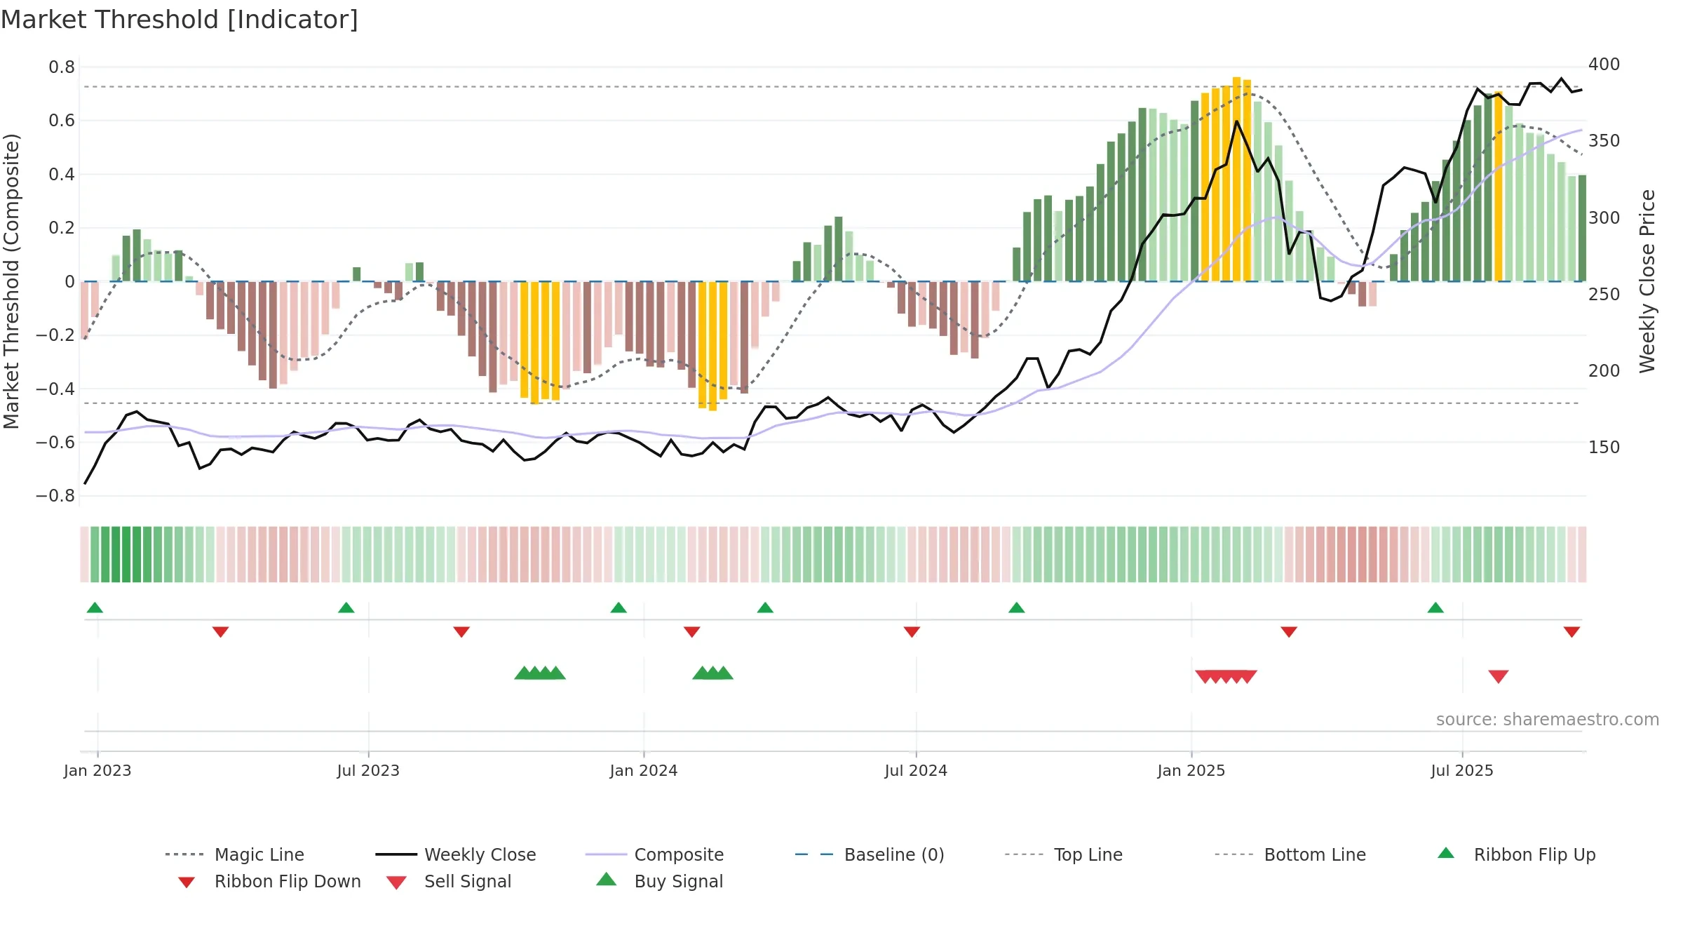Select the ribbon flip up marker near Sep 2024
The width and height of the screenshot is (1683, 947).
[x=1017, y=607]
